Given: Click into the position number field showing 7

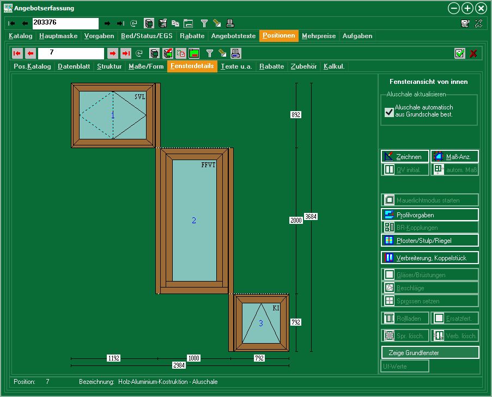Looking at the screenshot, I should [x=71, y=53].
